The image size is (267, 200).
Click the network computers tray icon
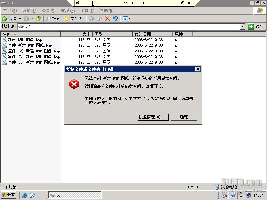pyautogui.click(x=249, y=195)
